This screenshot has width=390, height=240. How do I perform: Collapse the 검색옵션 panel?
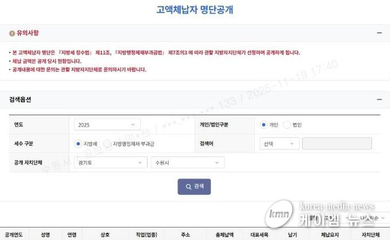379,100
